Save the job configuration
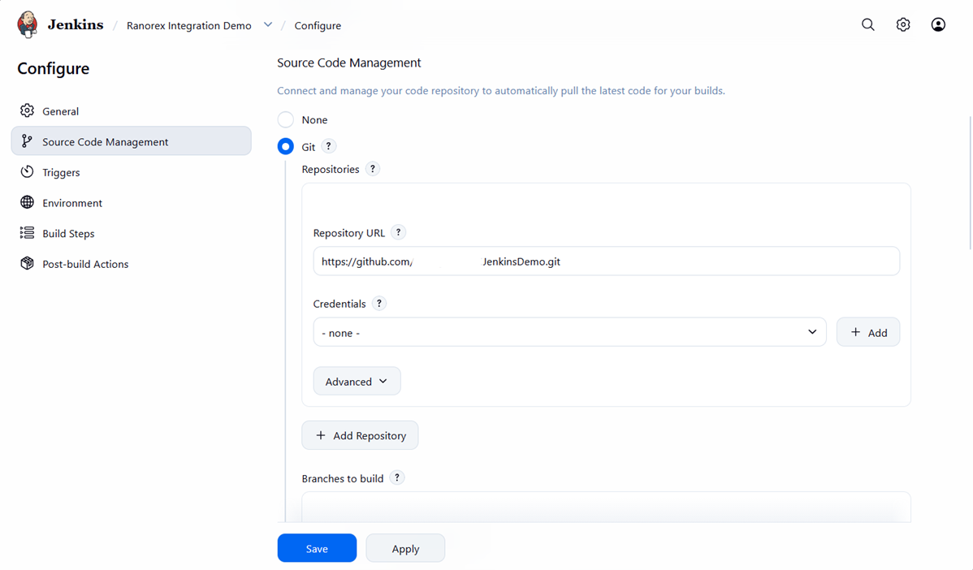The height and width of the screenshot is (570, 973). (x=317, y=548)
